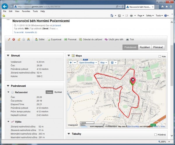Click Uložit jako běh
The image size is (175, 145).
(x=114, y=39)
